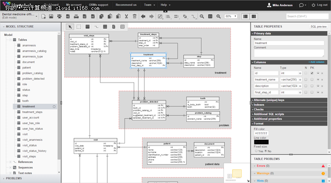Select the add new table tool
Viewport: 331px width, 183px height.
point(87,27)
